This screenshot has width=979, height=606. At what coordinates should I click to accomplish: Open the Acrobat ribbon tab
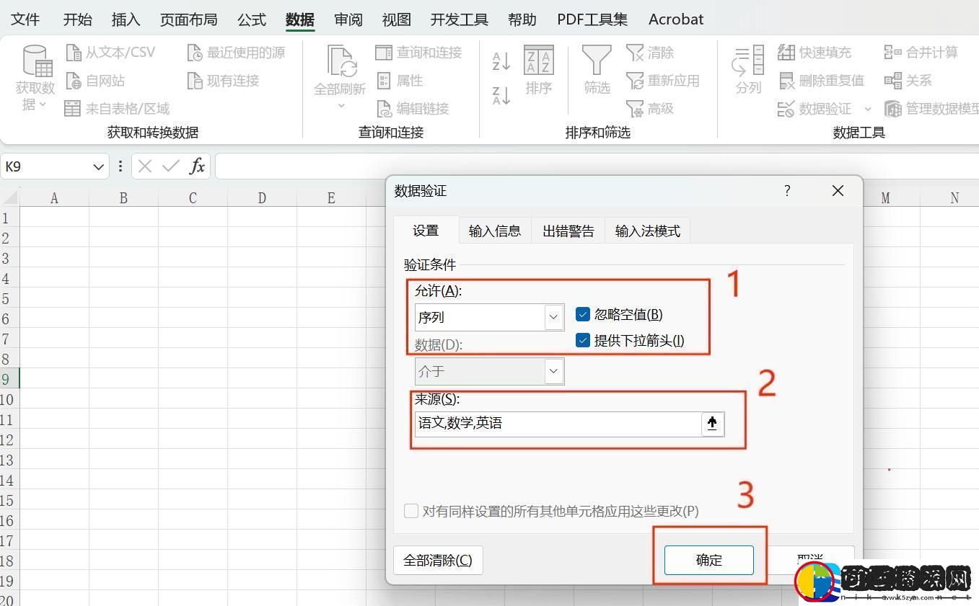pos(676,19)
